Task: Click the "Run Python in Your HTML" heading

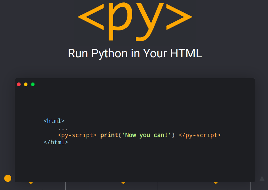Action: coord(135,53)
